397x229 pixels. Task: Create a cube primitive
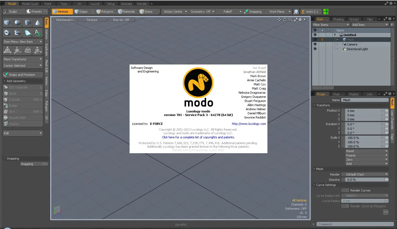click(7, 23)
